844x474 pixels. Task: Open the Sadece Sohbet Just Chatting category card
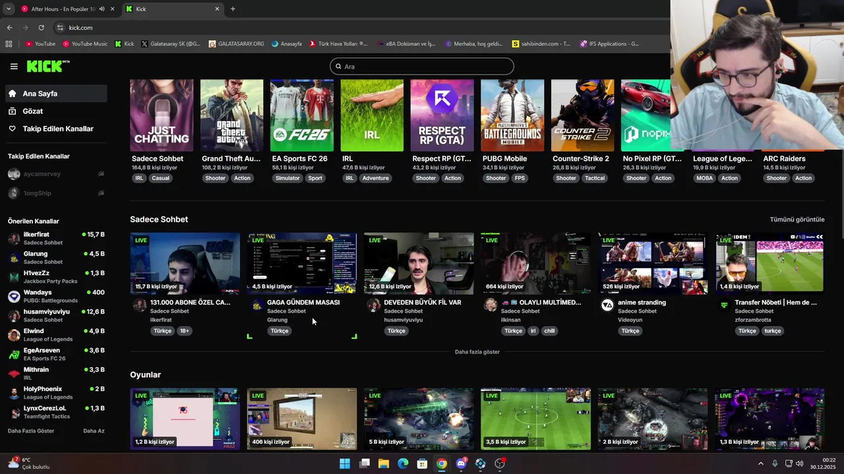coord(162,115)
